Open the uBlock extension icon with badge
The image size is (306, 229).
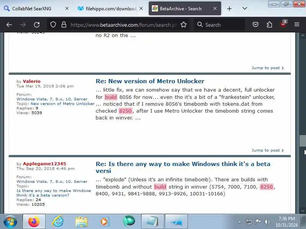(x=283, y=24)
